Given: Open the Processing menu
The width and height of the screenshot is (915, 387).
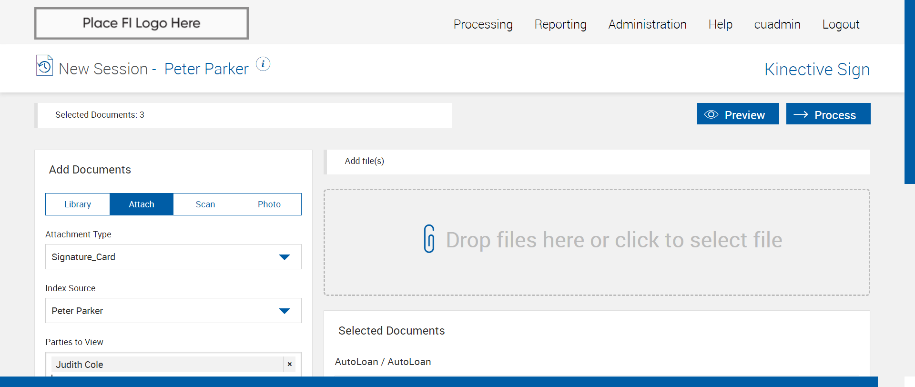Looking at the screenshot, I should coord(483,24).
